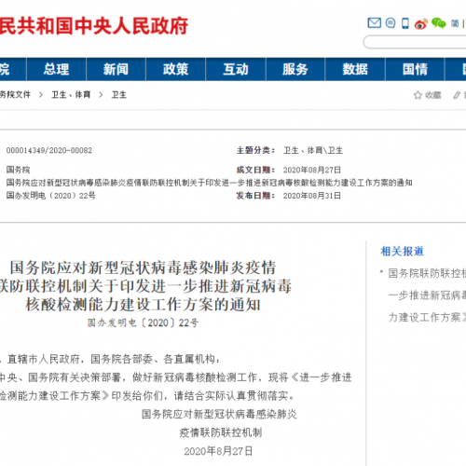Click publish date 2020年08月31日
This screenshot has height=466, width=466.
[x=312, y=196]
